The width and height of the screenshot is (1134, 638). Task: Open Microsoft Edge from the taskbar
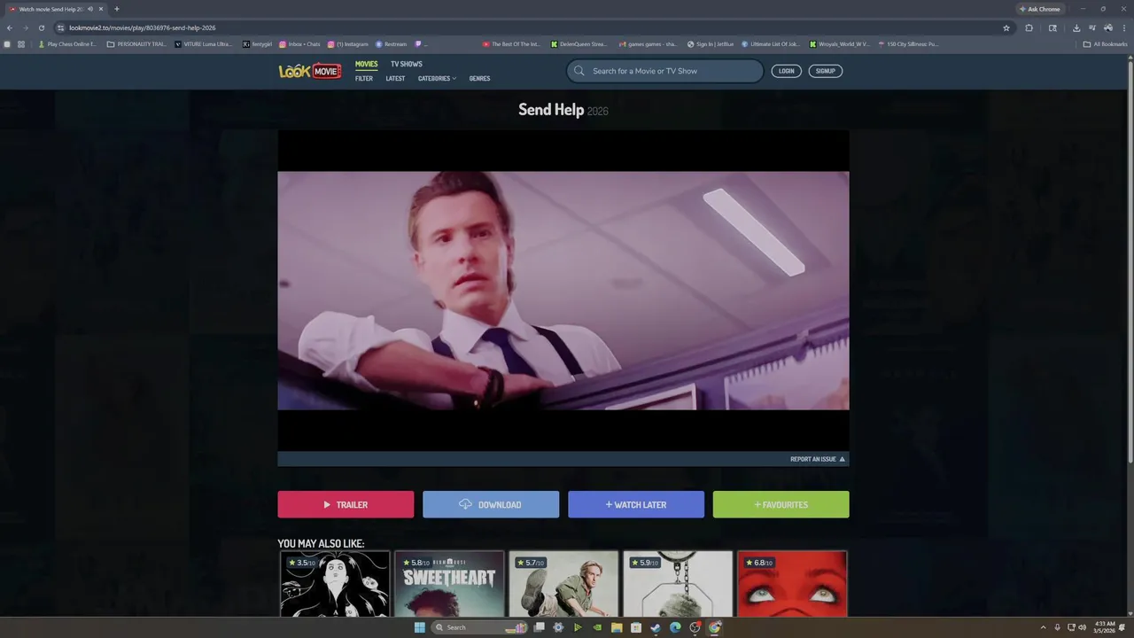675,627
